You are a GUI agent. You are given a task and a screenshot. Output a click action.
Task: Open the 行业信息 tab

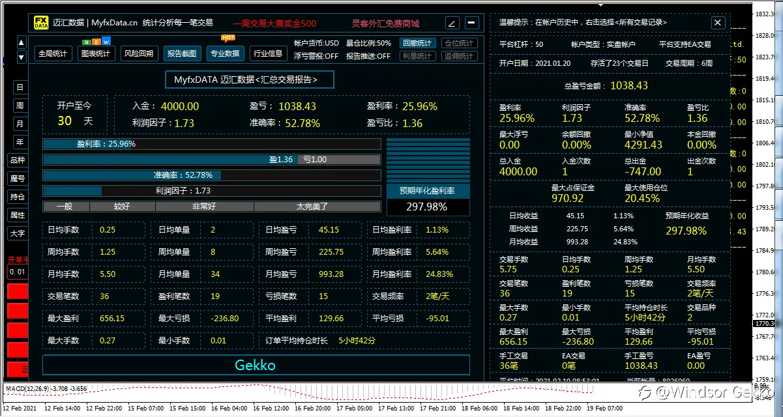click(x=268, y=53)
